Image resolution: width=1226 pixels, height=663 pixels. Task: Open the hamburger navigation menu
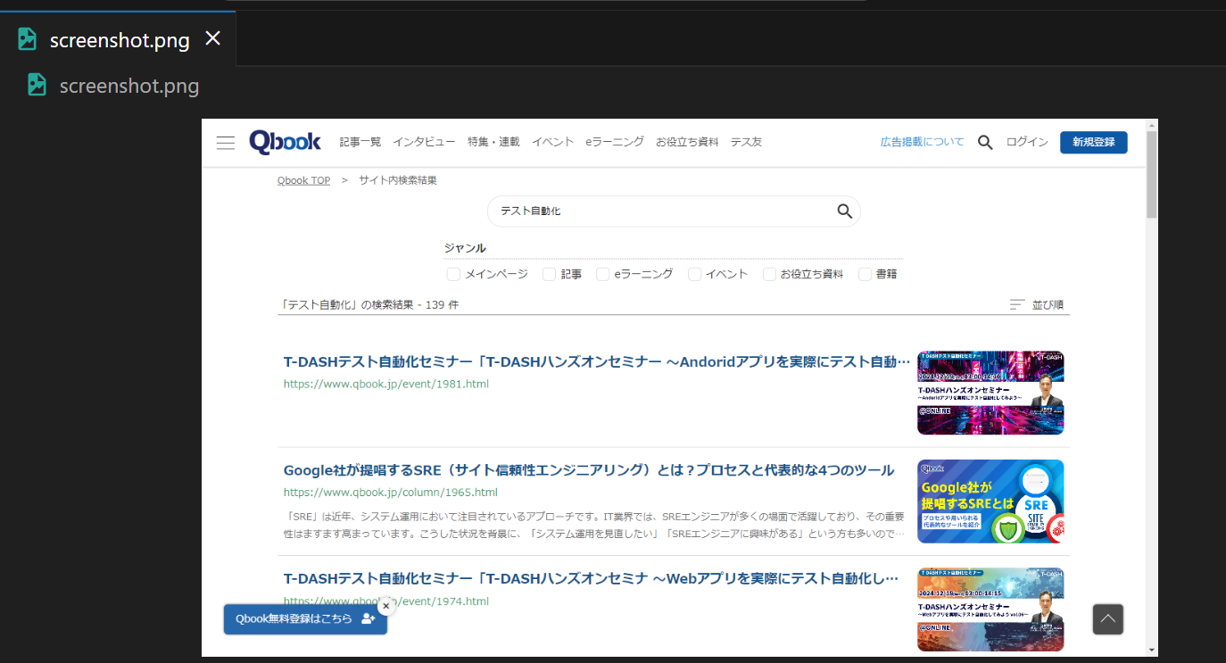point(225,142)
